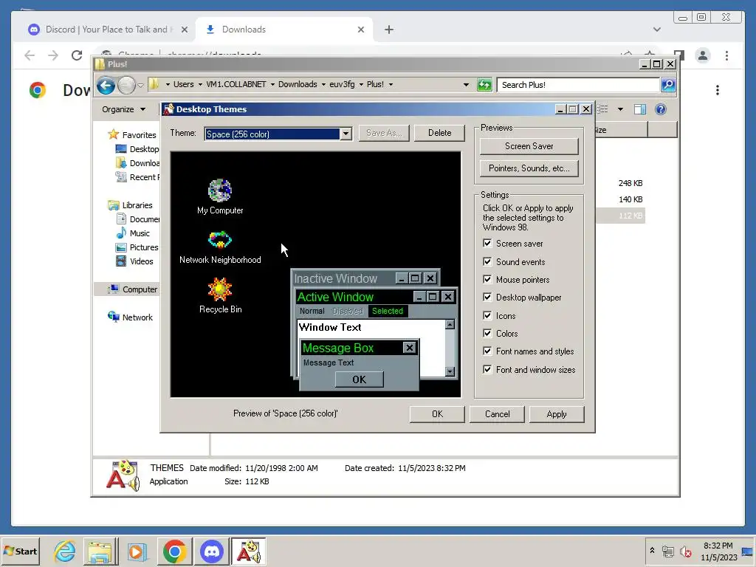Click Cancel in Desktop Themes dialog
The height and width of the screenshot is (567, 756).
pyautogui.click(x=497, y=414)
